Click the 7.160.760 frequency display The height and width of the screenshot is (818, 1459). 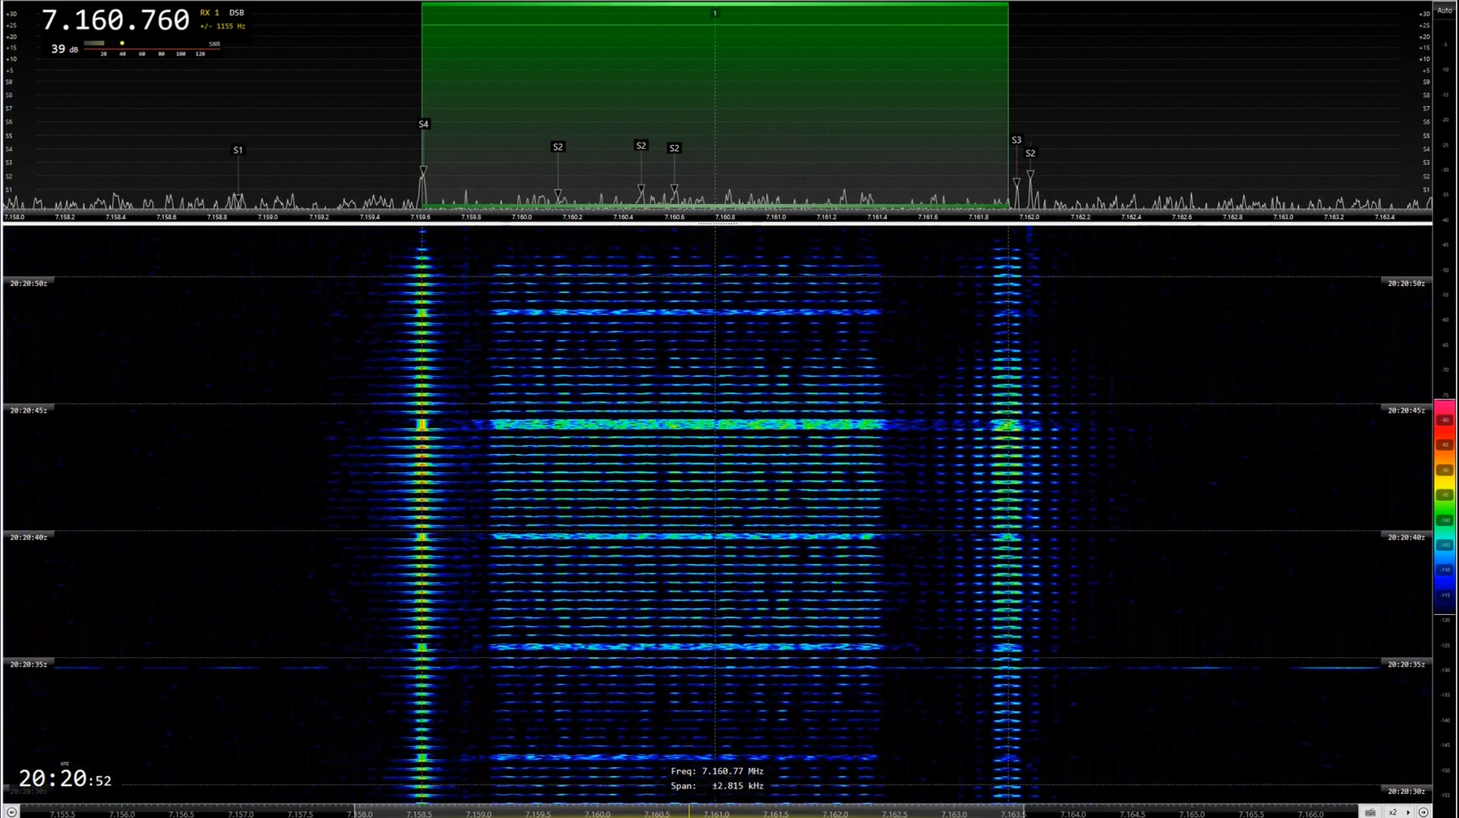(116, 20)
